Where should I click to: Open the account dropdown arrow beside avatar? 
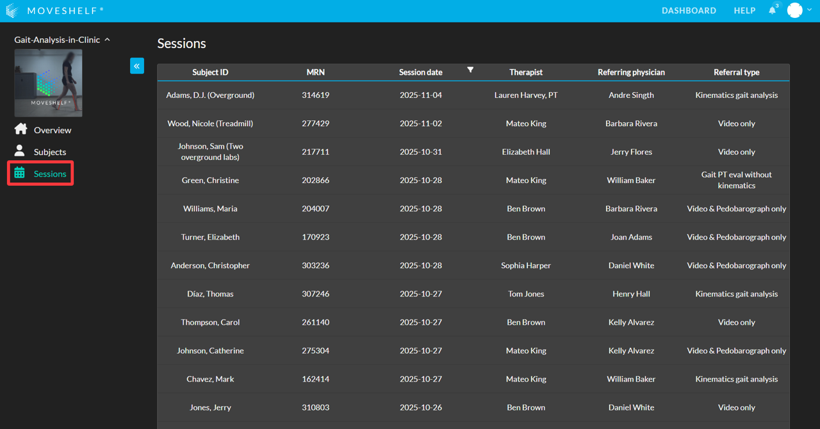810,10
